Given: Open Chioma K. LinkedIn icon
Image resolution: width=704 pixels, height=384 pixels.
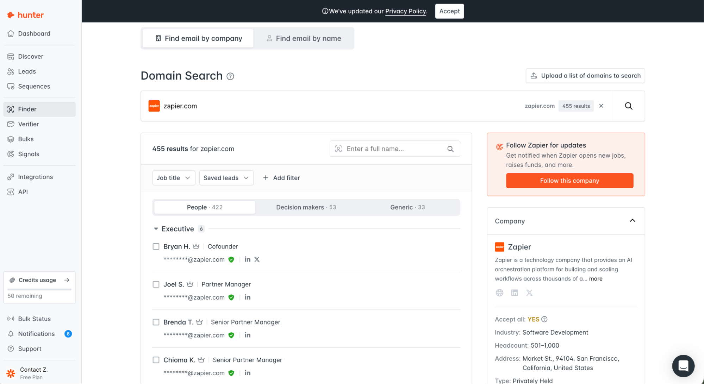Looking at the screenshot, I should pyautogui.click(x=248, y=373).
